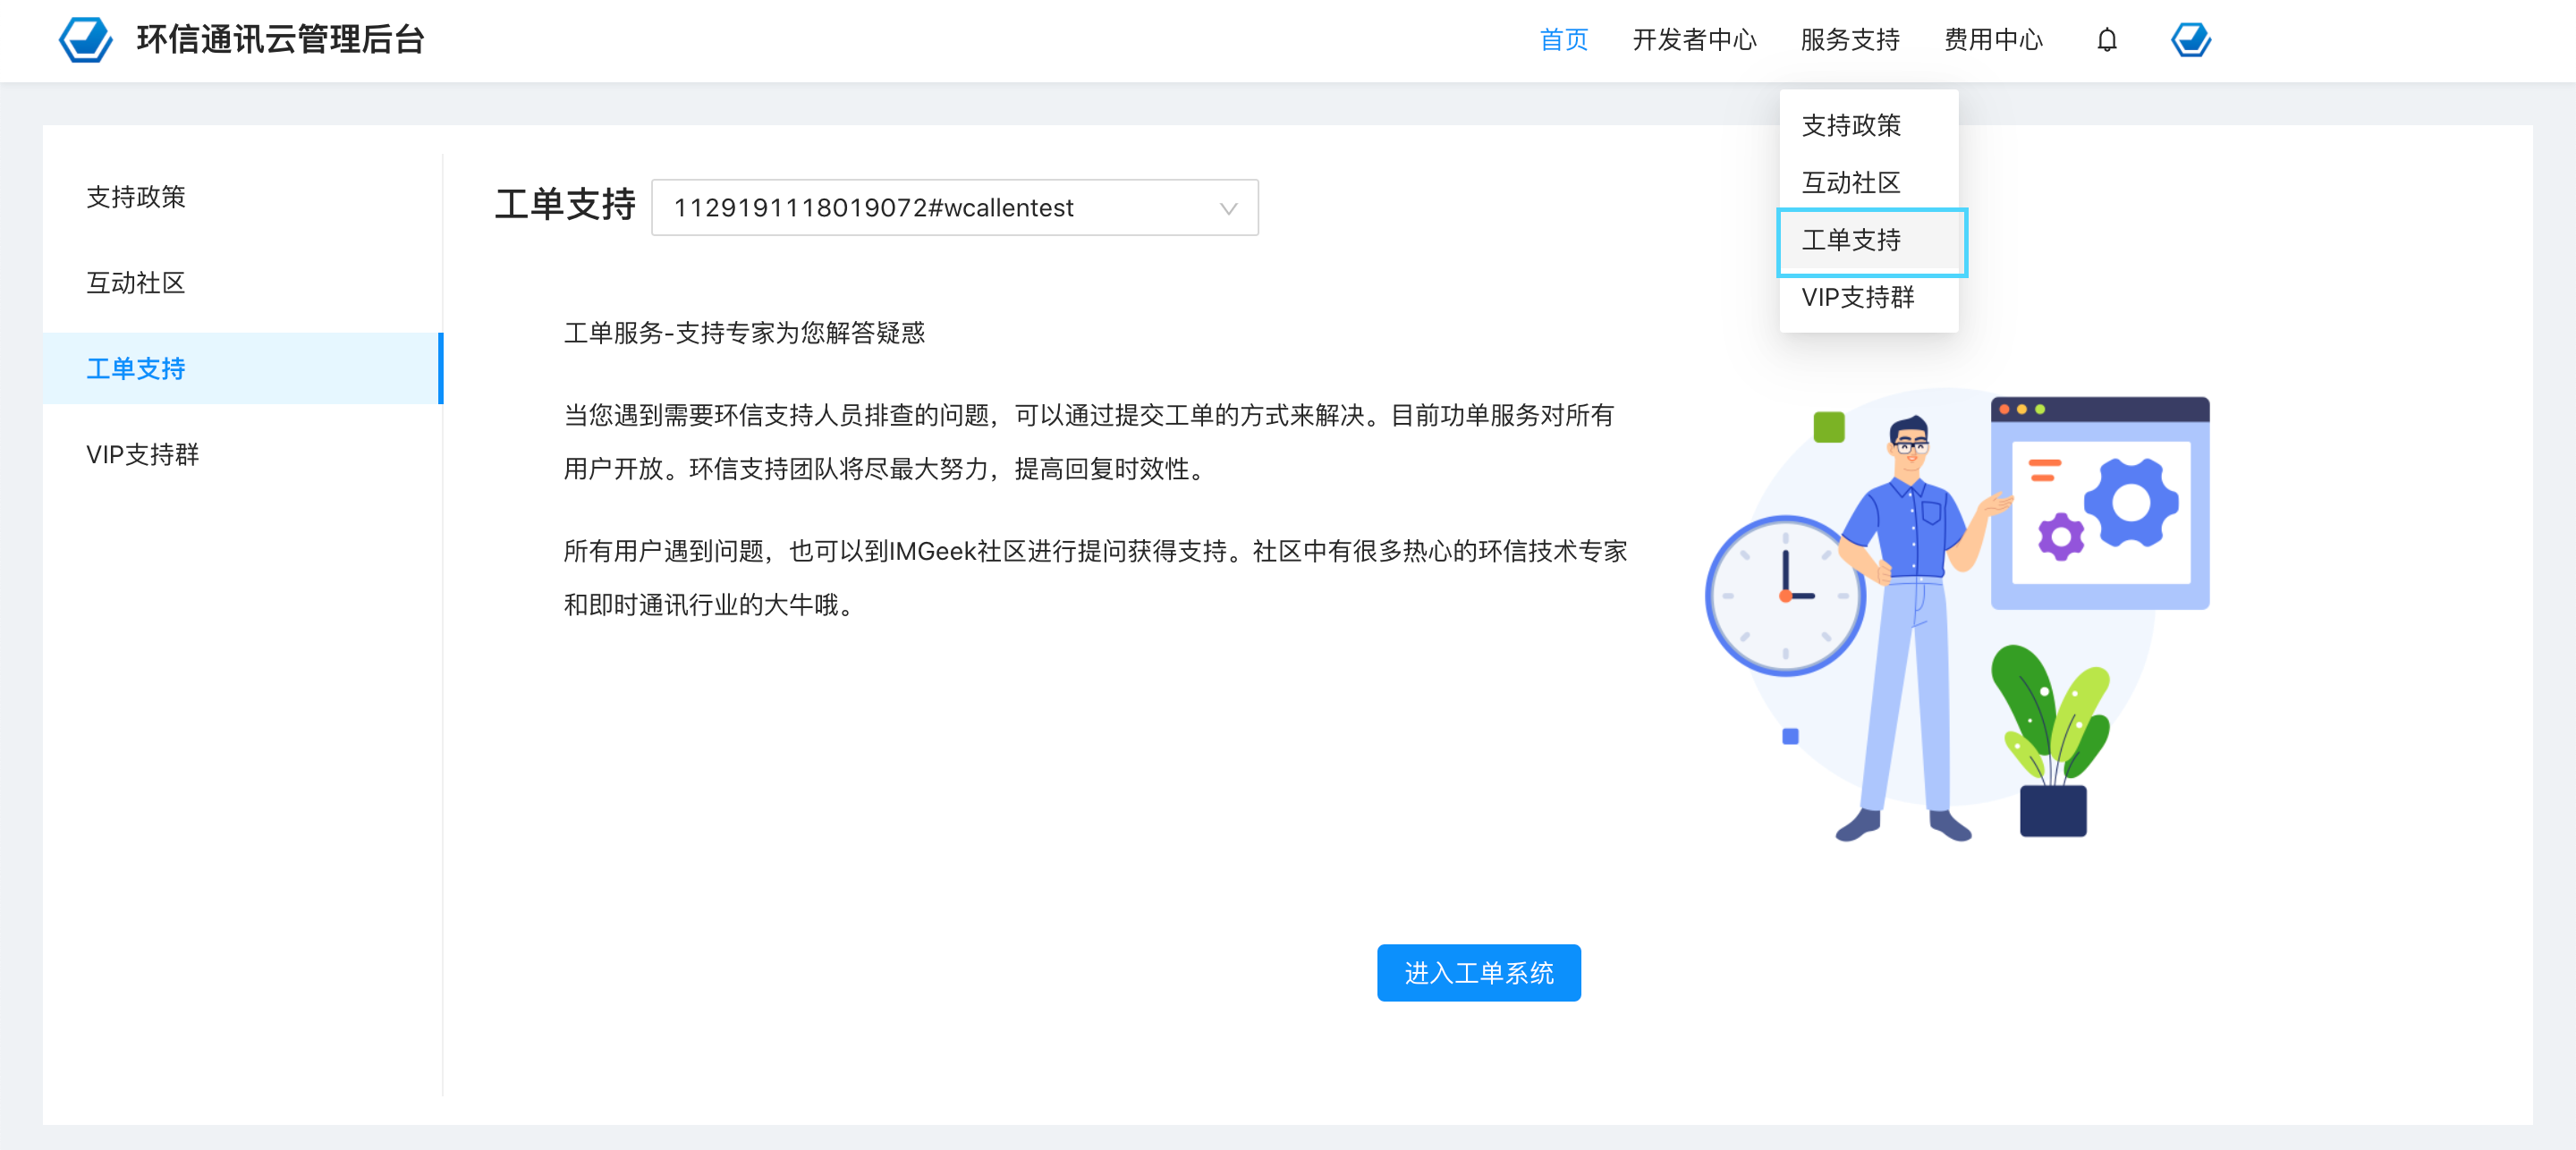
Task: Click the 进入工单系统 button
Action: click(1478, 973)
